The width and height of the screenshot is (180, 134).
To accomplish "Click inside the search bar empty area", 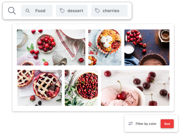I will 130,11.
